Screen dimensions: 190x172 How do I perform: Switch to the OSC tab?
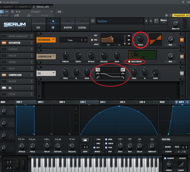pos(38,24)
